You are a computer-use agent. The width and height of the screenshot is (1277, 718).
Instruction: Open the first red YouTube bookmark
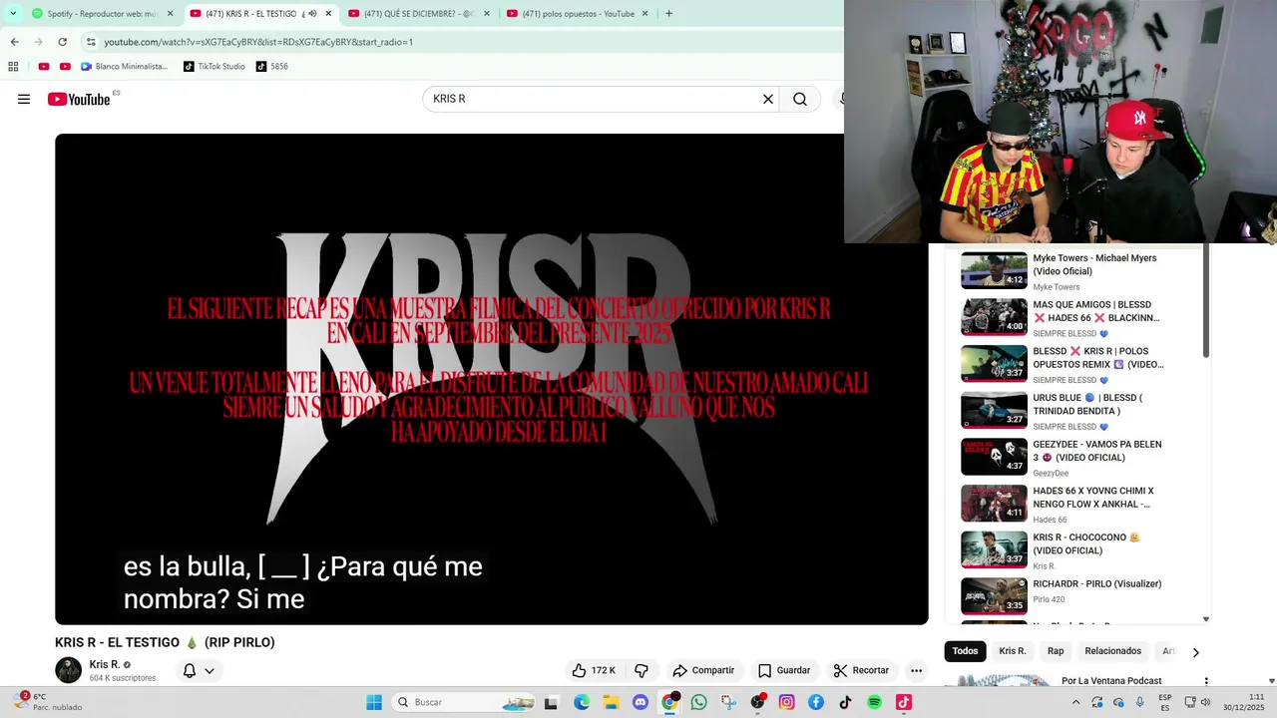pos(43,67)
